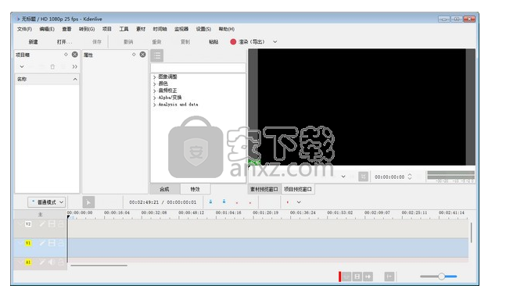This screenshot has width=506, height=296.
Task: Float the 项目箱 panel via diamond icon
Action: point(66,55)
